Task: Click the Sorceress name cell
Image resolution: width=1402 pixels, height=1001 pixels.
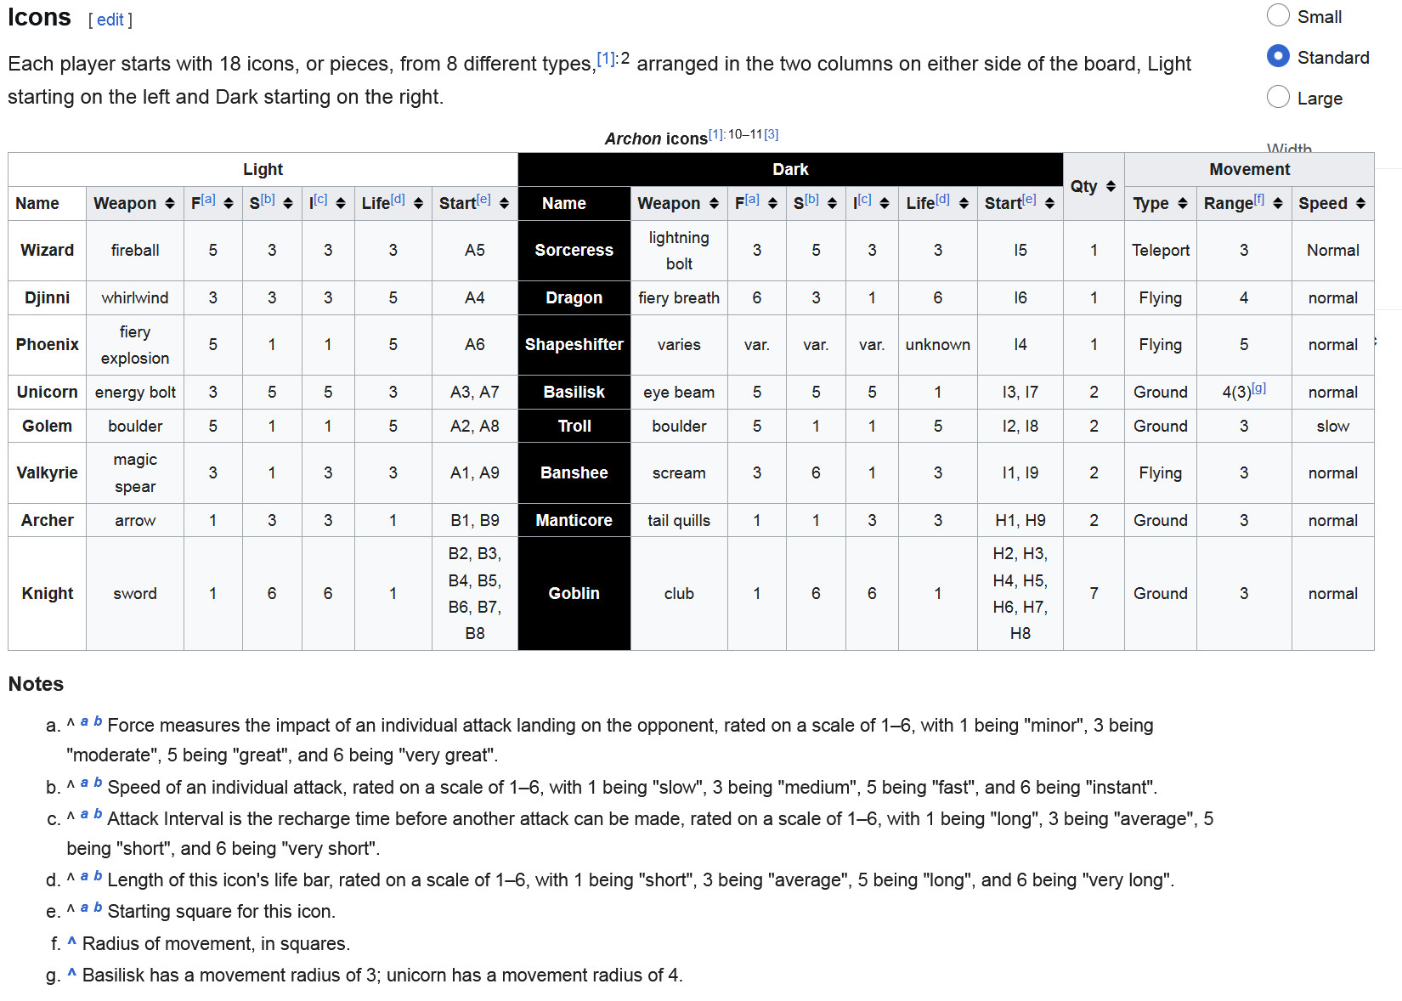Action: point(574,250)
